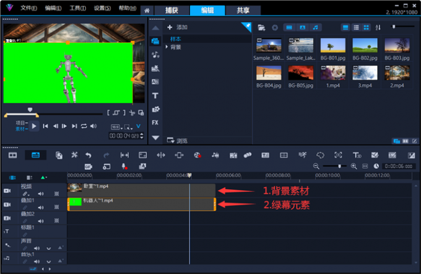Toggle repeat loop playback
421x274 pixels.
84,126
